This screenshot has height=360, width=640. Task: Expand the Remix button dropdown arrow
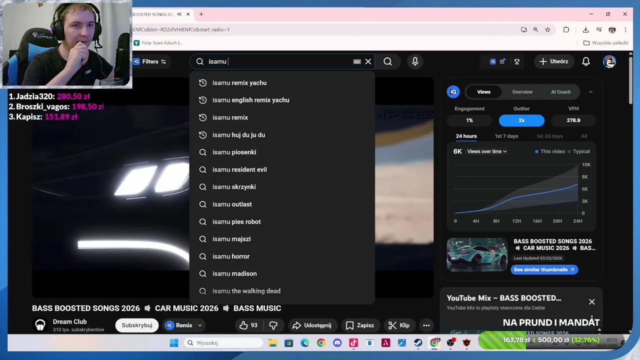199,325
